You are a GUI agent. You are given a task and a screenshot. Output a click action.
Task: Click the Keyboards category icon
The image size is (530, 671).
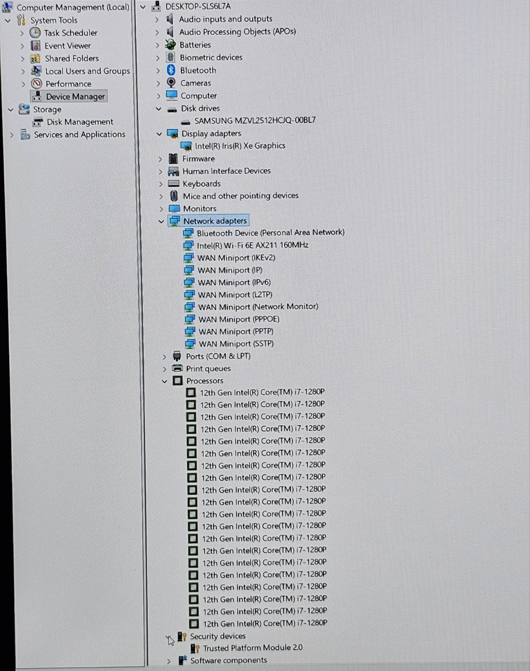[x=173, y=183]
